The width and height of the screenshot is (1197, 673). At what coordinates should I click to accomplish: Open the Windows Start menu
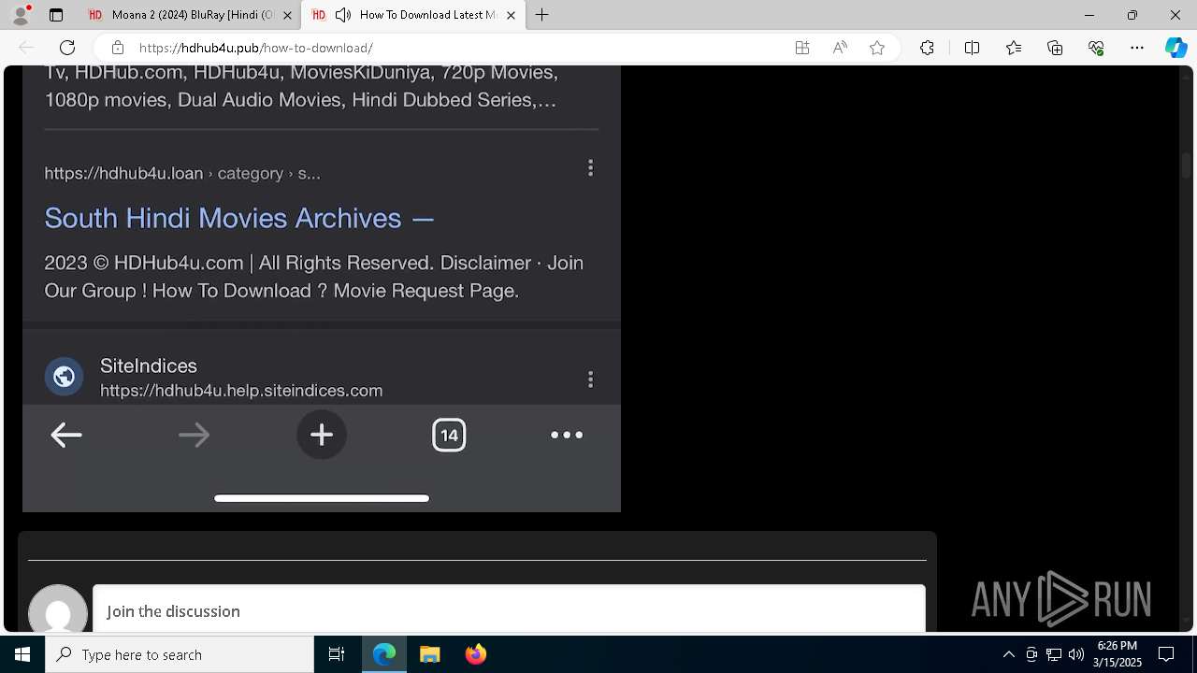22,654
